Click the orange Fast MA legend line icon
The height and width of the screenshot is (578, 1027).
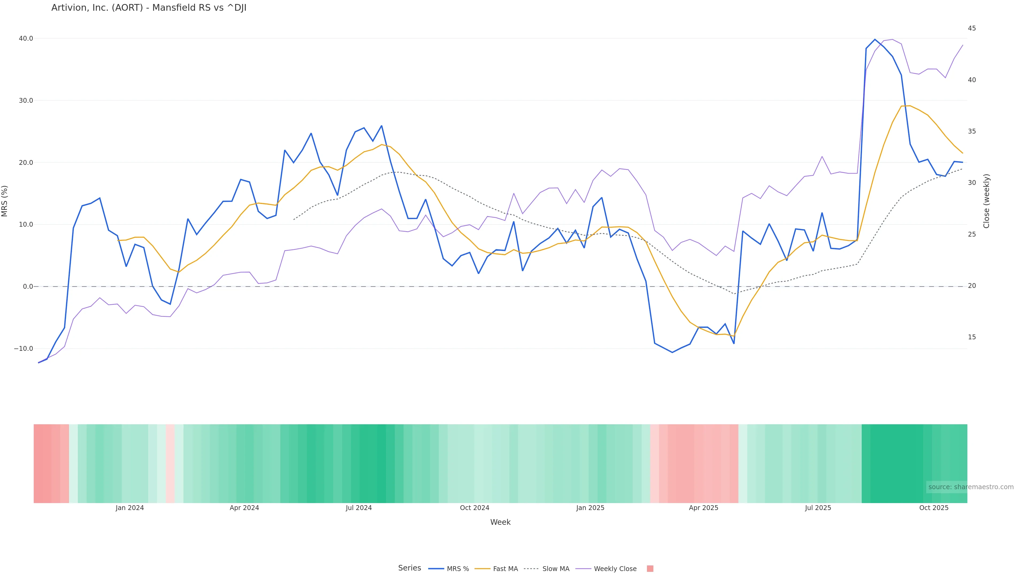[482, 569]
